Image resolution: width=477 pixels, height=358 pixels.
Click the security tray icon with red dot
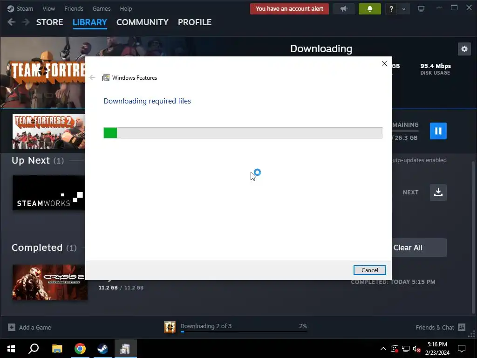(x=395, y=349)
